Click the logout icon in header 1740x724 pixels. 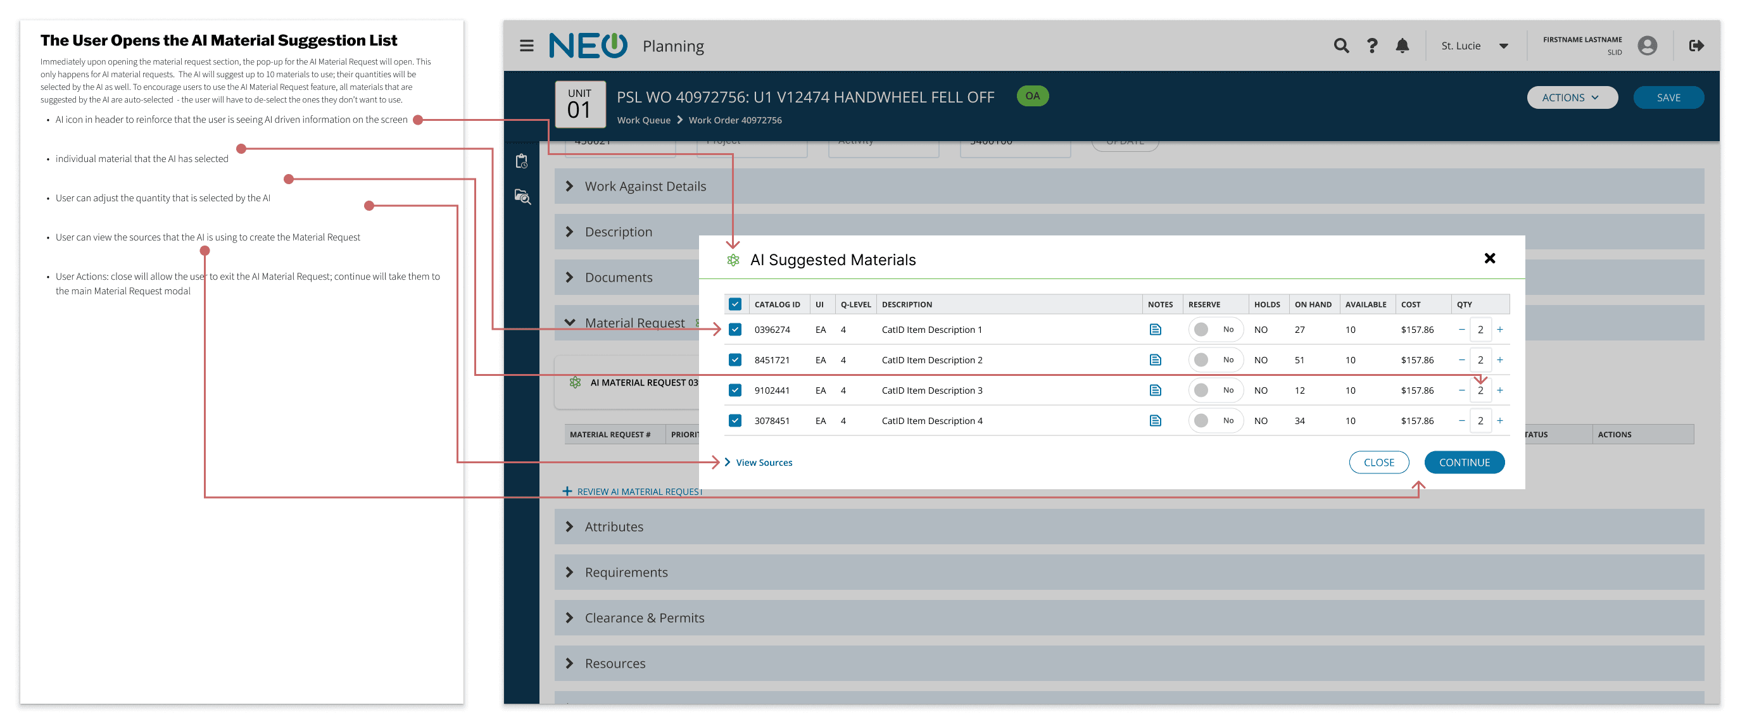[1696, 46]
